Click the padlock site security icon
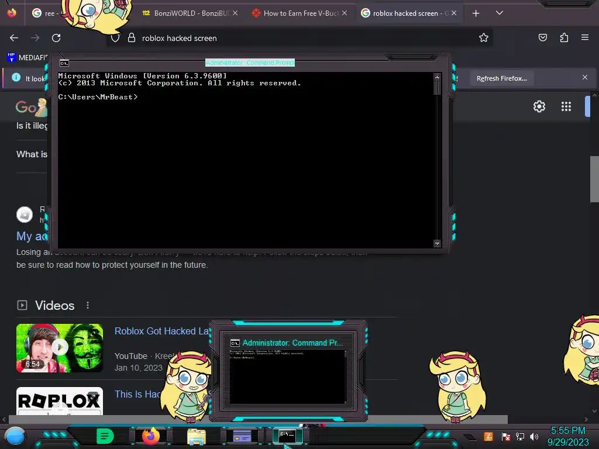 [x=132, y=38]
